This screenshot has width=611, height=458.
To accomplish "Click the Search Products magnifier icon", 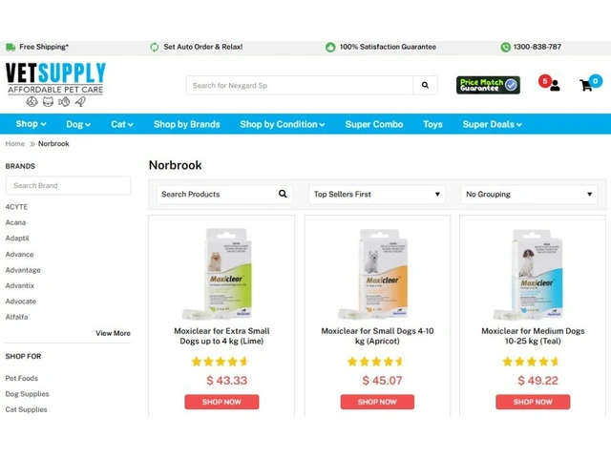I will [x=283, y=194].
